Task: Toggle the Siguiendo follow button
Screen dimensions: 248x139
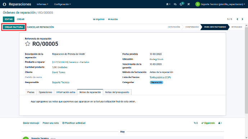Action: [208, 123]
